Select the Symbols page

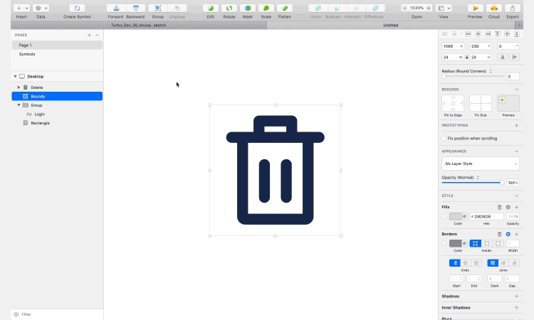(x=57, y=54)
